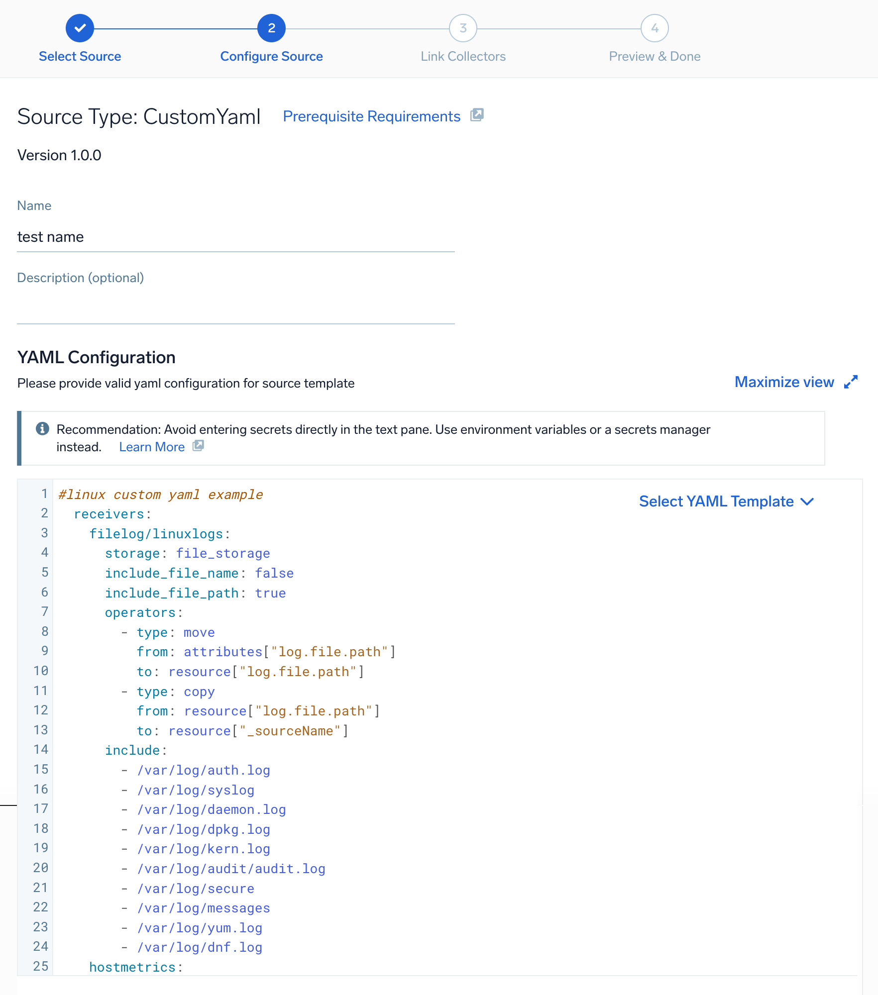Click the Maximize view text link
878x995 pixels.
pyautogui.click(x=784, y=382)
